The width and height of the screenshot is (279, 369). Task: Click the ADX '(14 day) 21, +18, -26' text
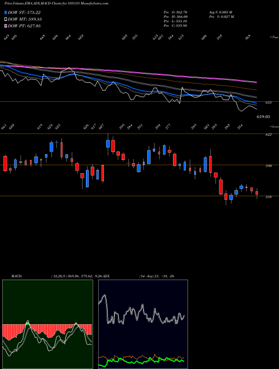(x=157, y=276)
